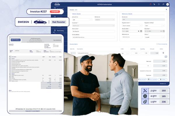Click the 'Invoice - 213' title
This screenshot has width=175, height=116.
click(x=73, y=10)
